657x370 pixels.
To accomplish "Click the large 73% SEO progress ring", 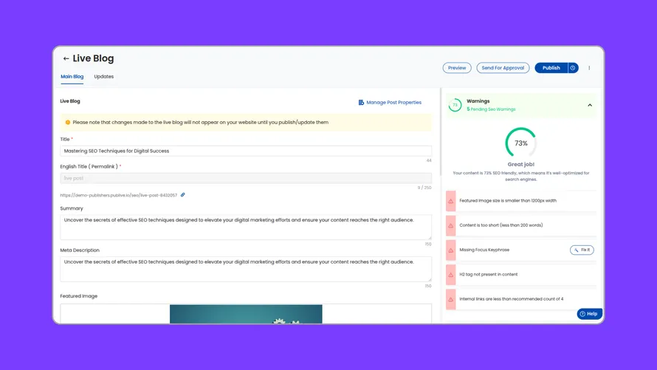I will pos(520,143).
